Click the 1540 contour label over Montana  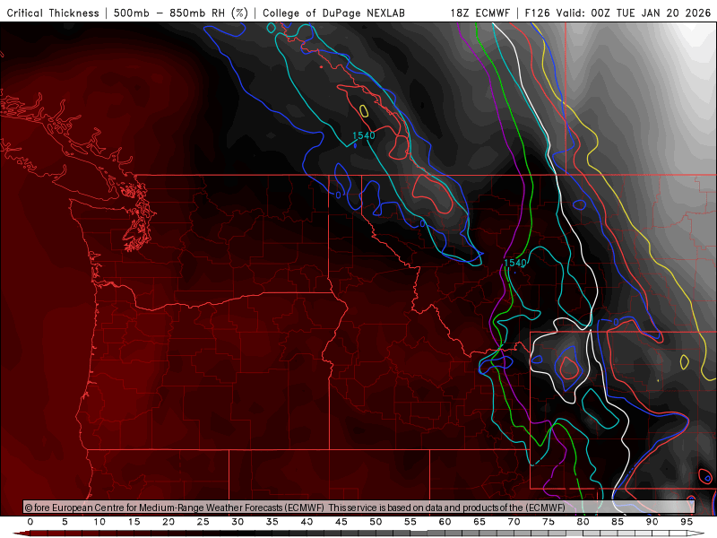514,263
